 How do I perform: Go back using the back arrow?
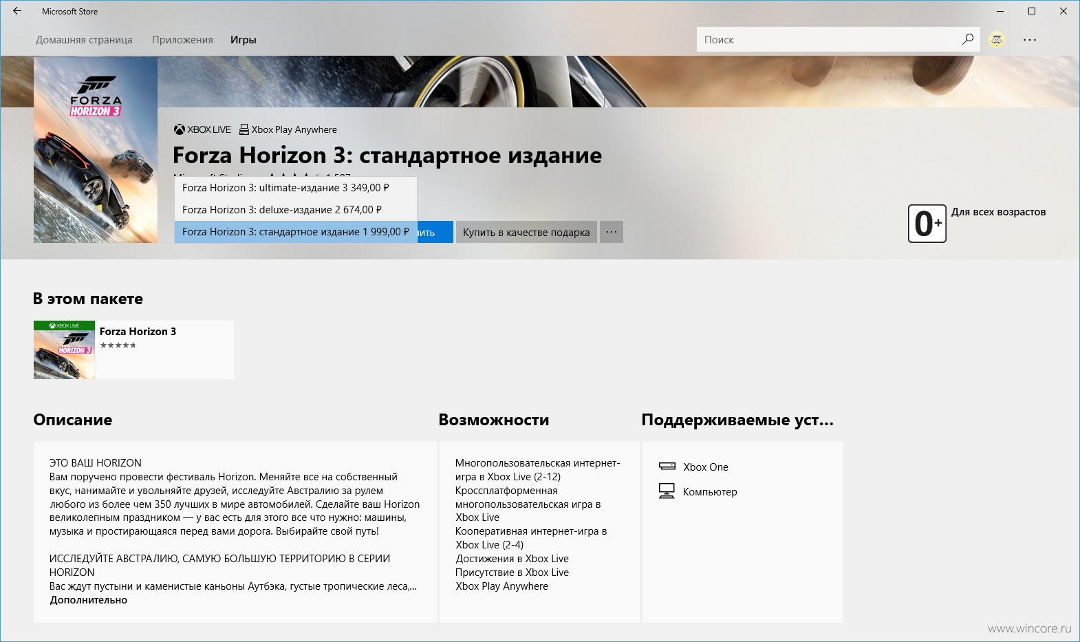pyautogui.click(x=17, y=11)
